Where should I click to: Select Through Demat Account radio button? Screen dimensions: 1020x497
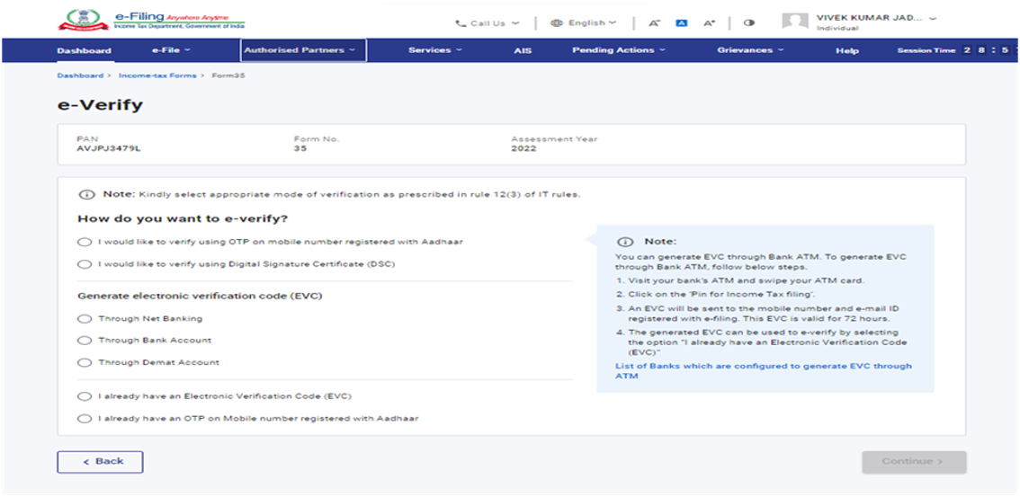pos(85,362)
